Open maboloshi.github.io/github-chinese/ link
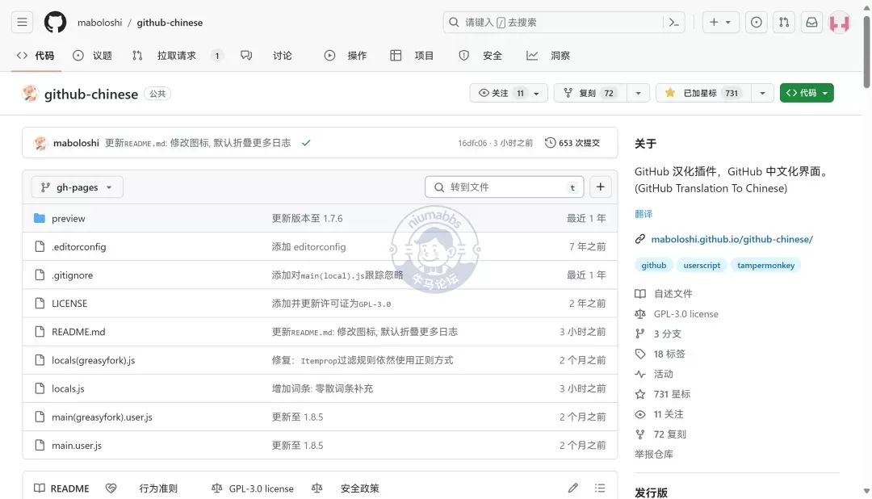 pyautogui.click(x=732, y=239)
